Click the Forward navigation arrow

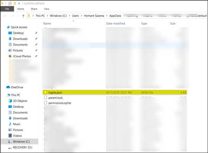coord(12,16)
